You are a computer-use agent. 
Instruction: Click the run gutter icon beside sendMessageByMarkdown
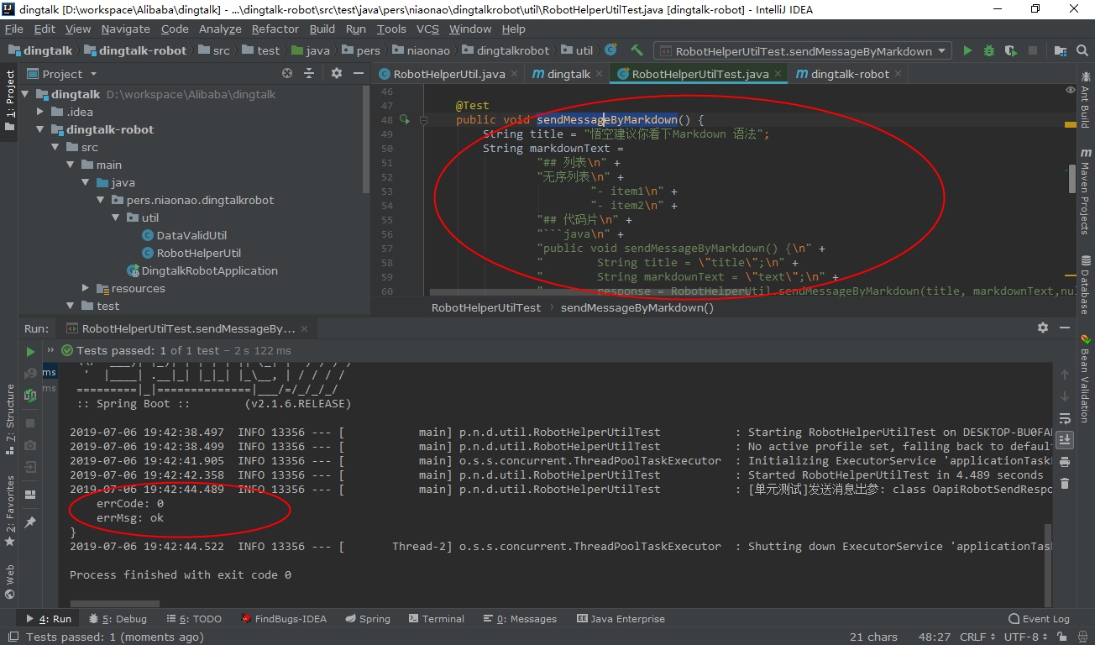pos(405,120)
